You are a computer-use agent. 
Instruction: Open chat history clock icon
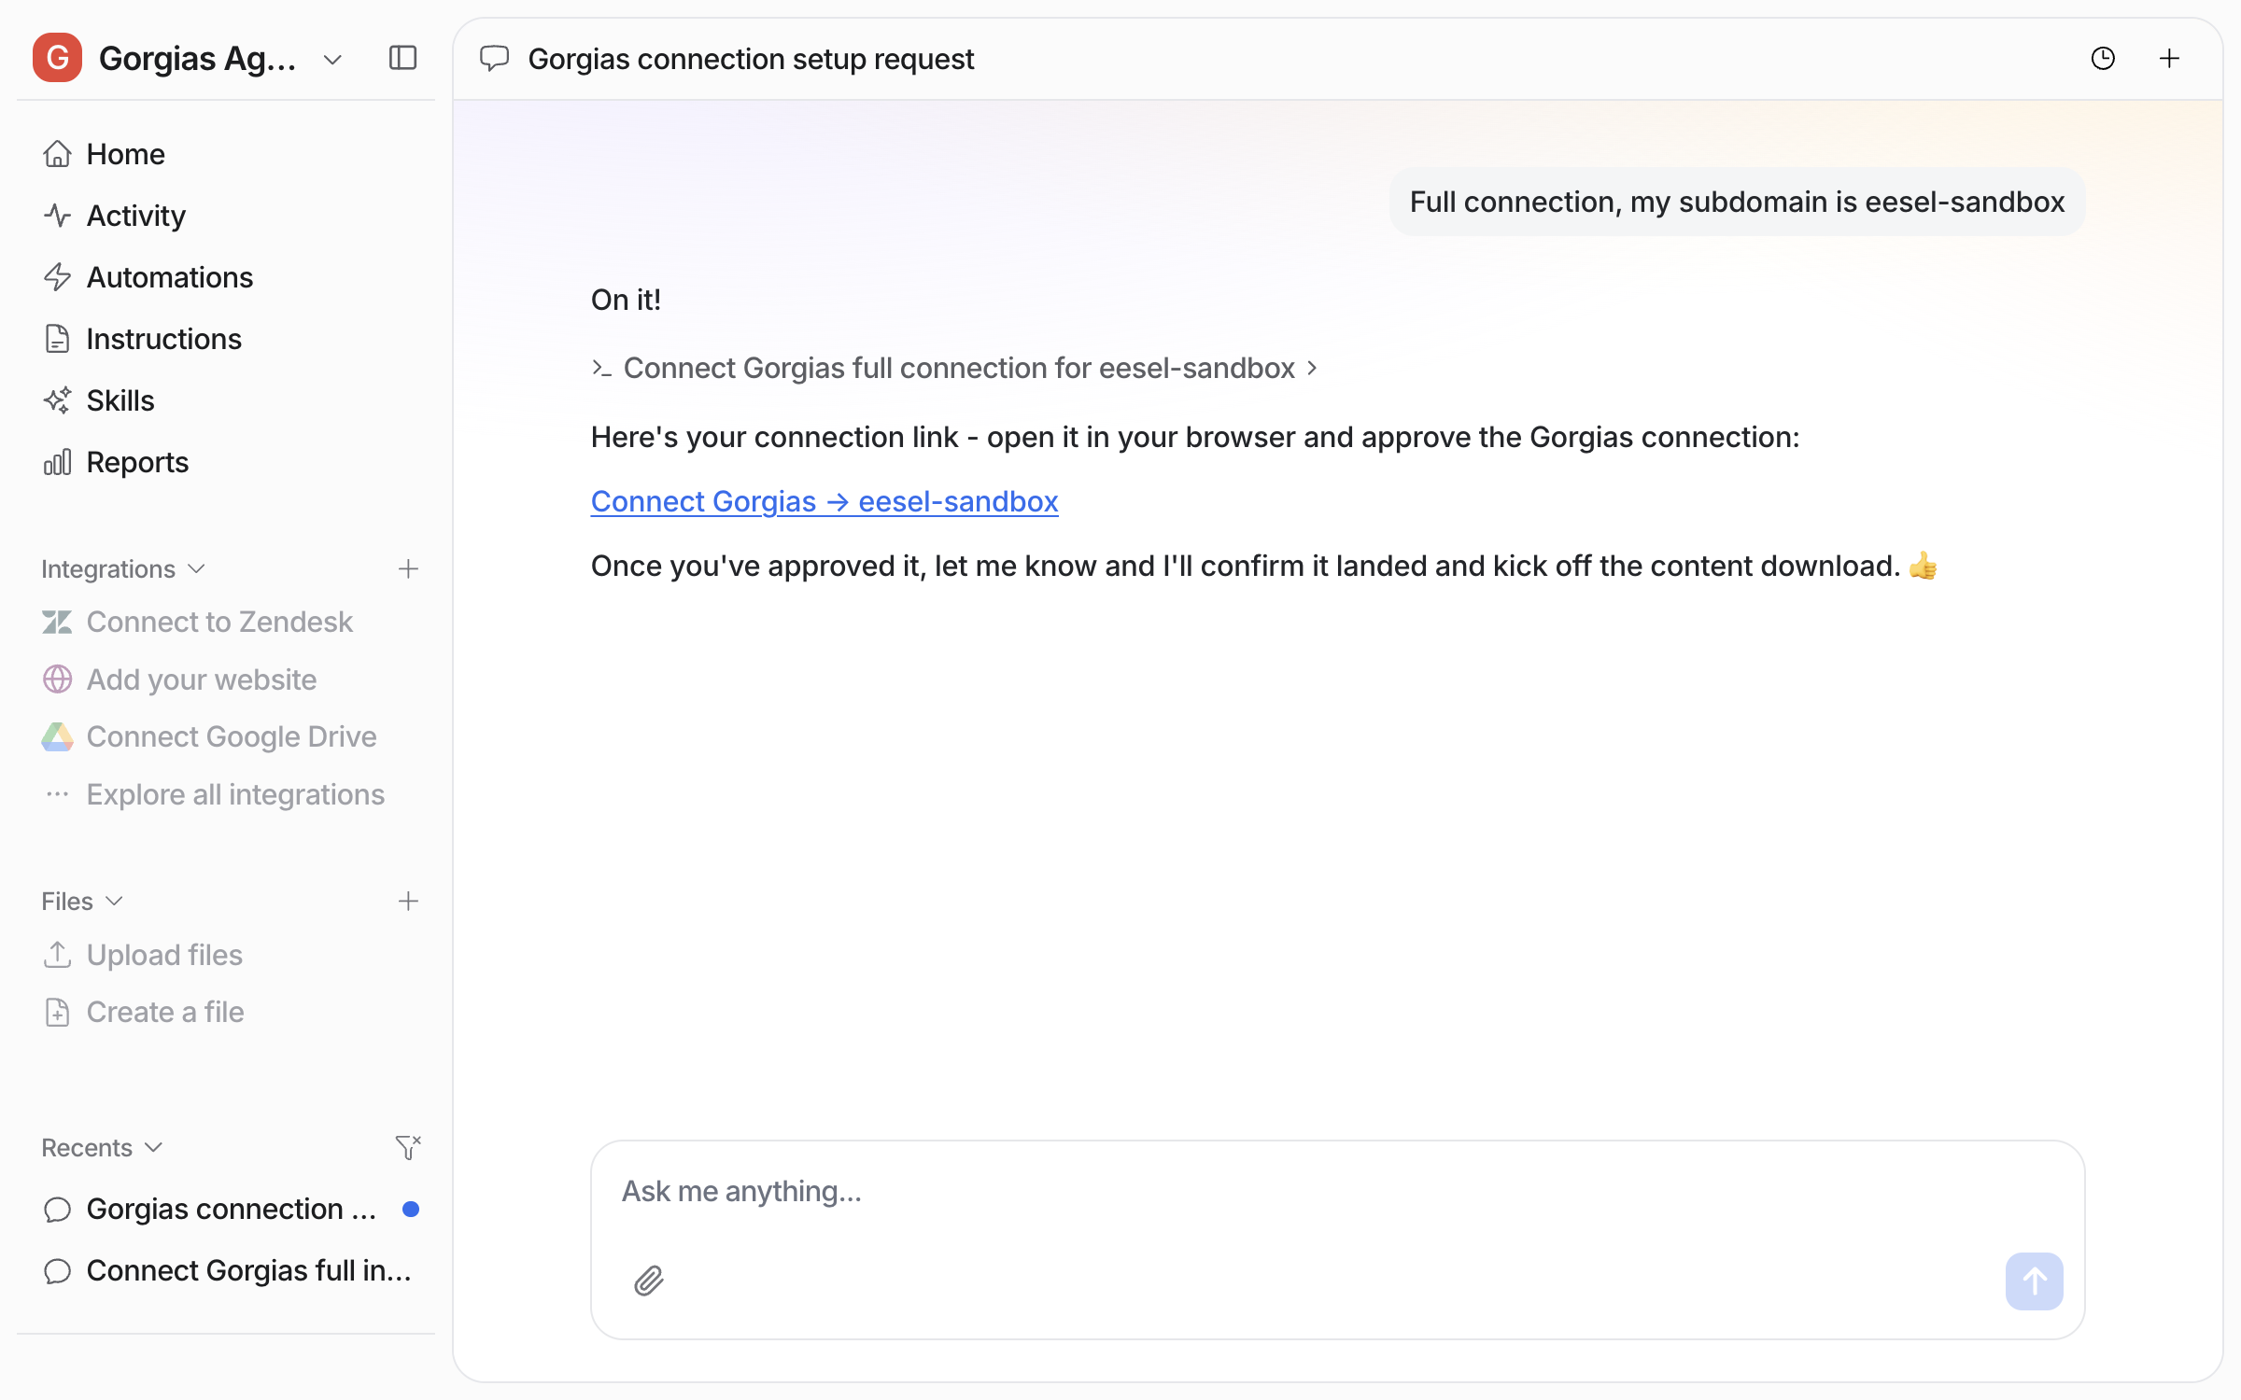[2103, 59]
